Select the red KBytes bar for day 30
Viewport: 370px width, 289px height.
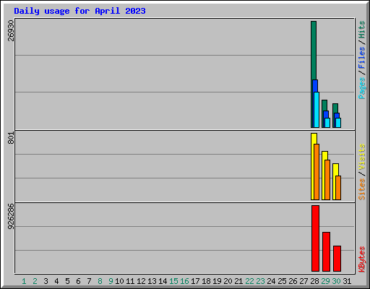tap(337, 259)
